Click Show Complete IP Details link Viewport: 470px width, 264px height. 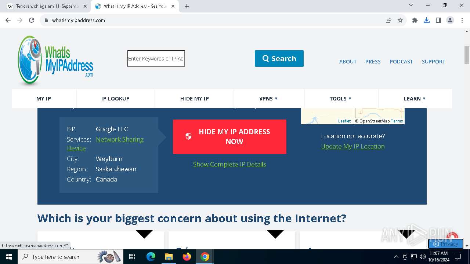click(x=229, y=164)
